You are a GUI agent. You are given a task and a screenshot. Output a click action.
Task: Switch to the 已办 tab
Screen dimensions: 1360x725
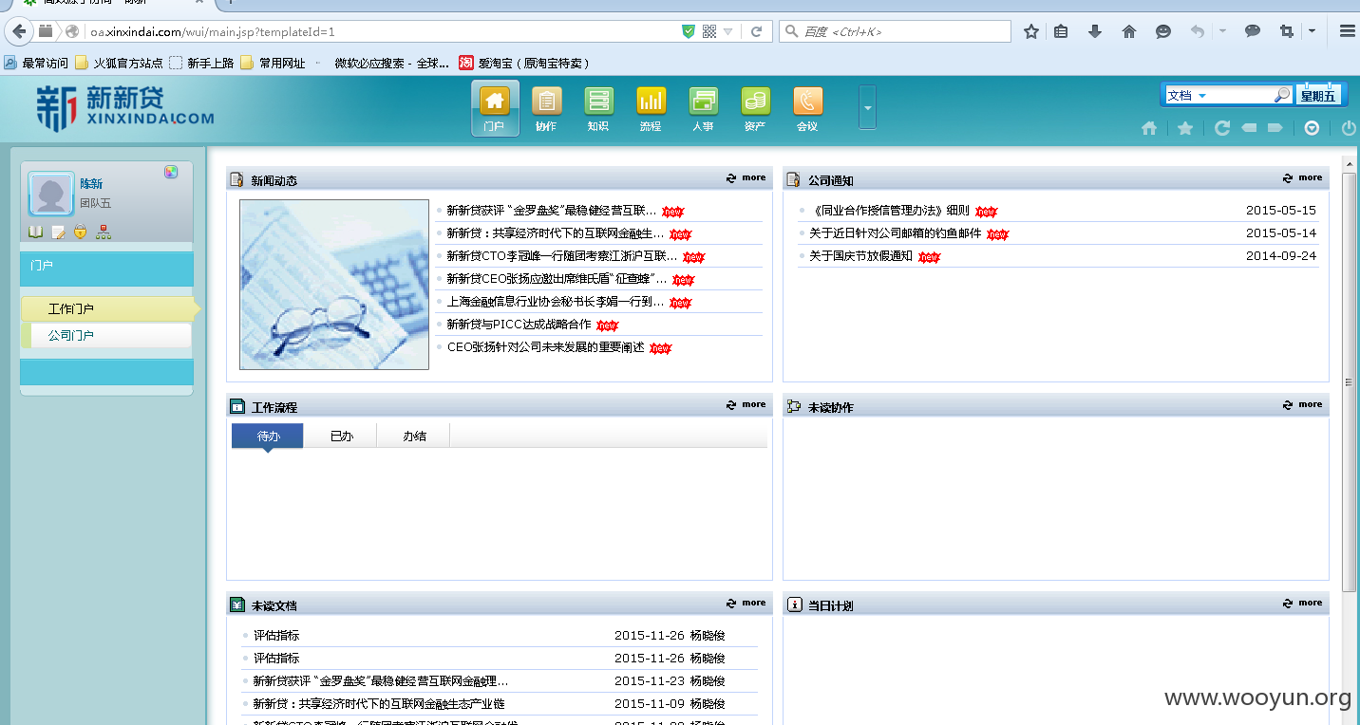tap(341, 436)
